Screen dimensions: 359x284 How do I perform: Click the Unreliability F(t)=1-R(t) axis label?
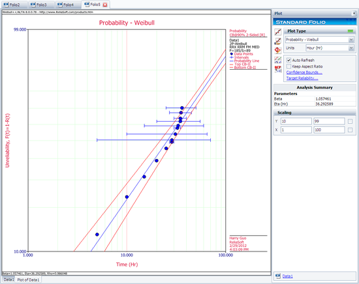point(7,140)
